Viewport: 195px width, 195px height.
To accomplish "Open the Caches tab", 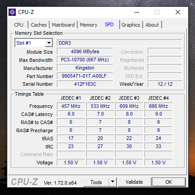I will (39, 25).
